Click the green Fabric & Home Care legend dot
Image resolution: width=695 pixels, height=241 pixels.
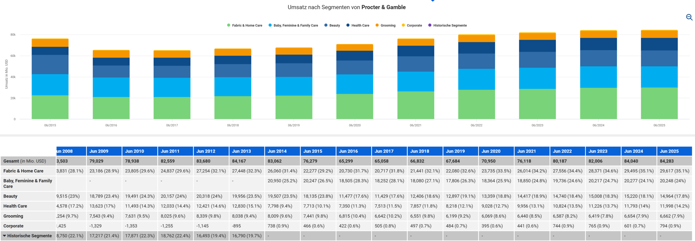229,25
